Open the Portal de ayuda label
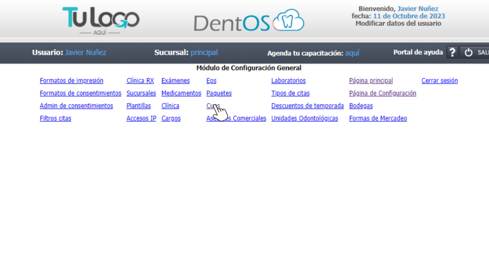Image resolution: width=489 pixels, height=275 pixels. 418,52
